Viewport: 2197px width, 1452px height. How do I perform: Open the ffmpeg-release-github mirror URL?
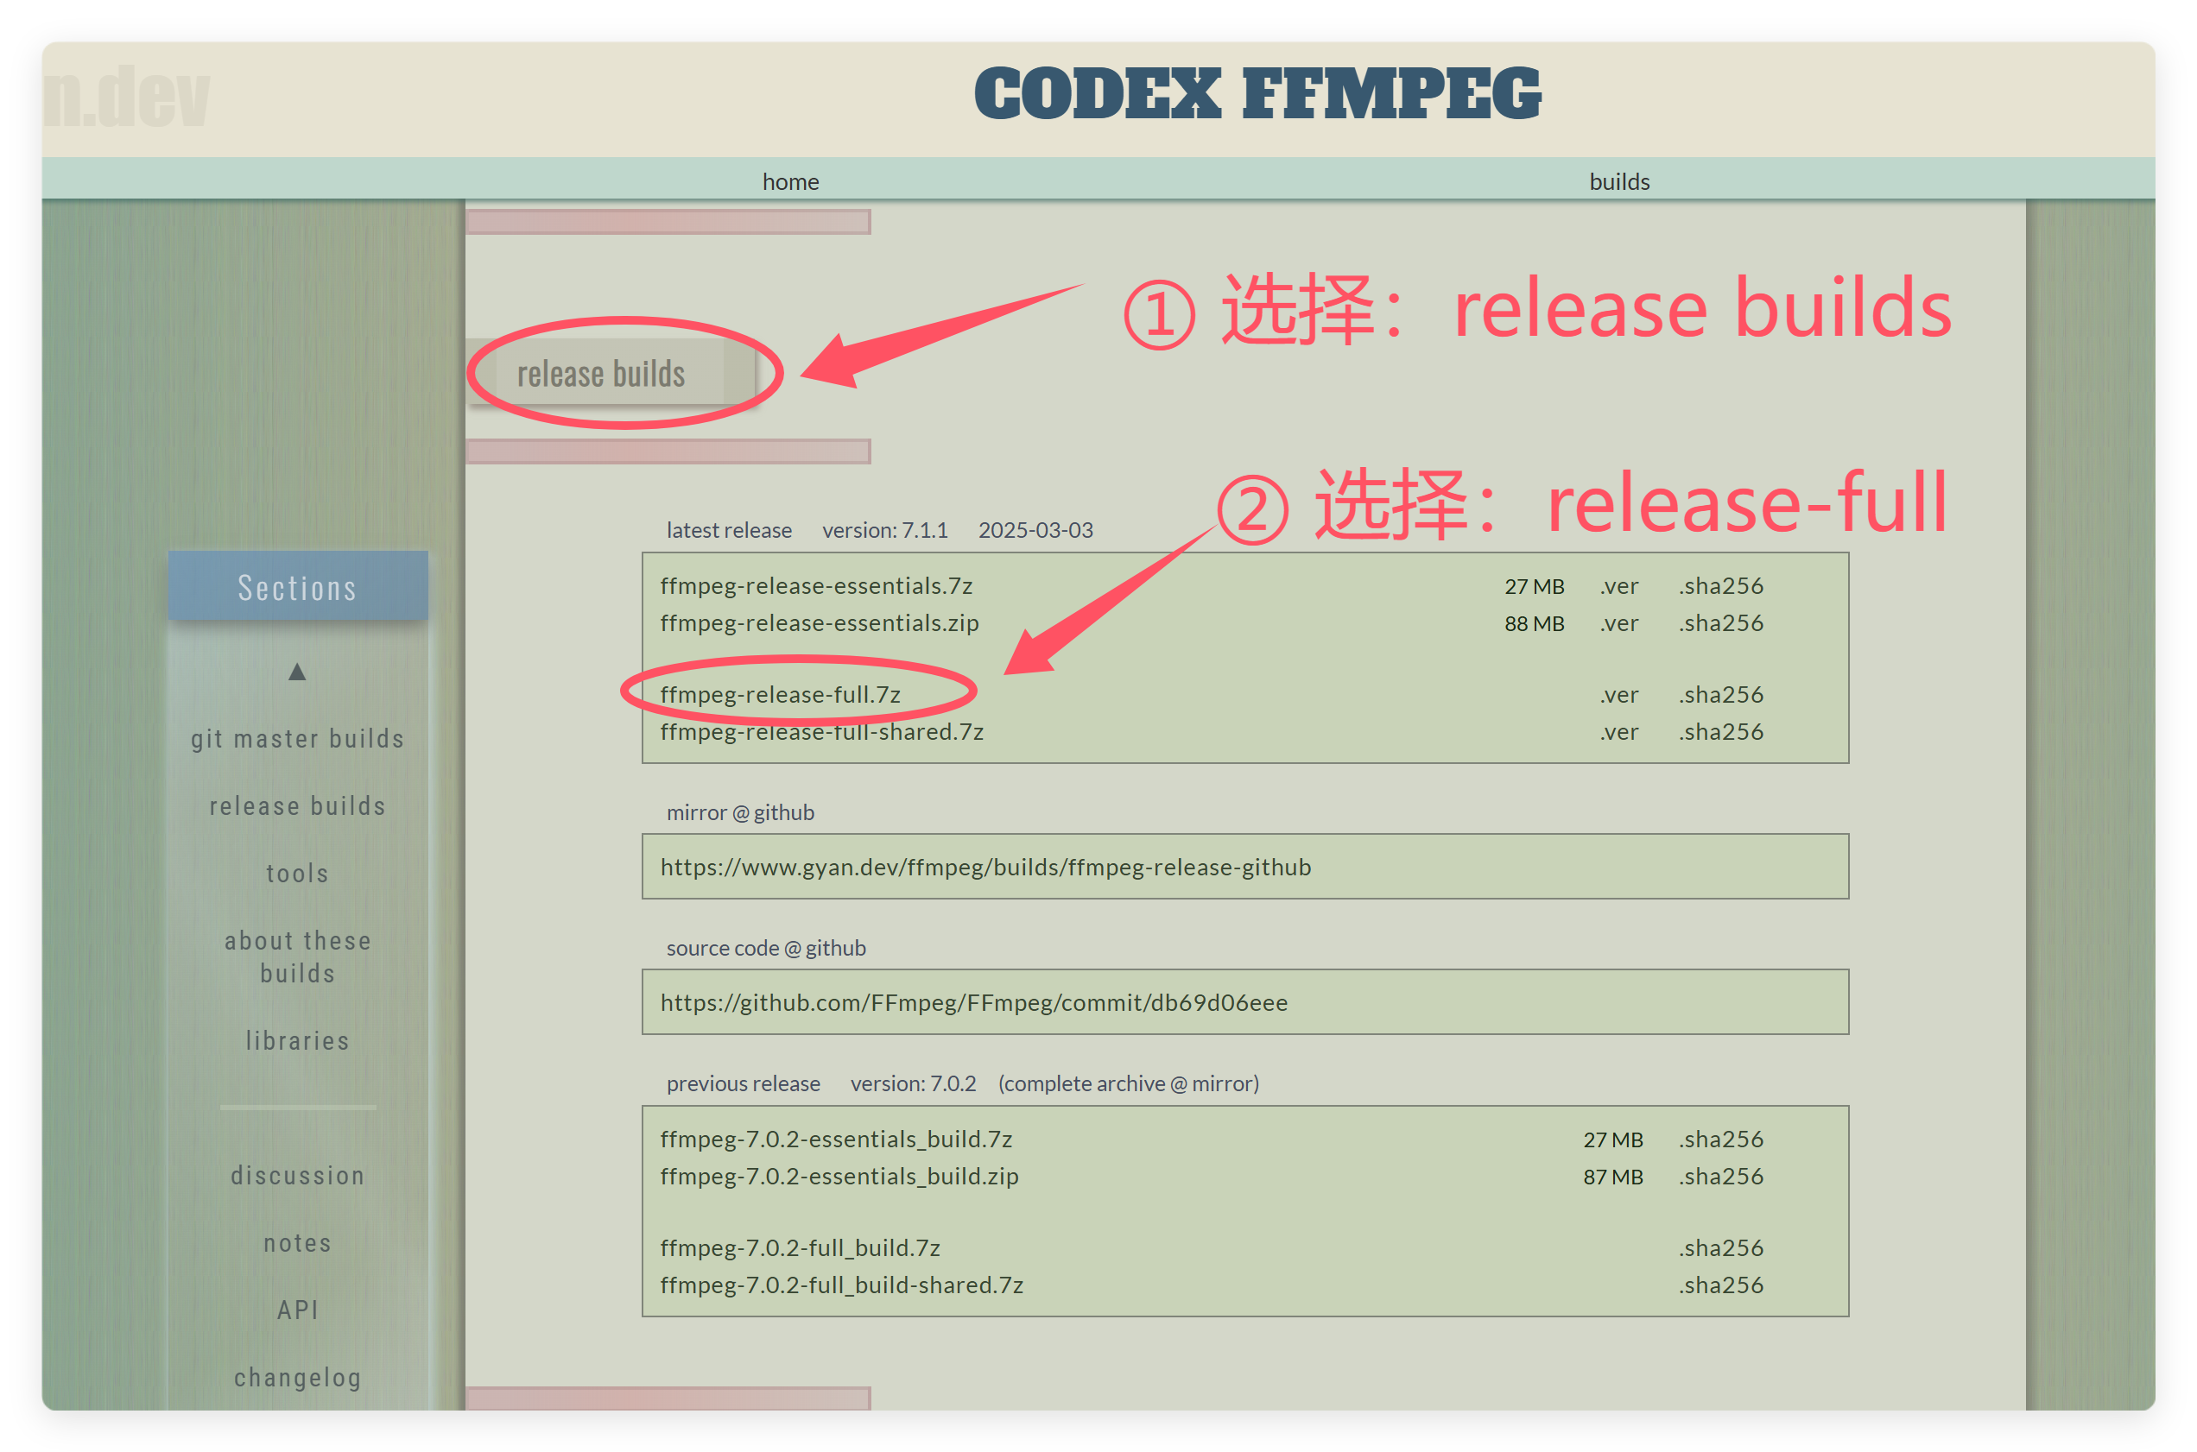[x=985, y=867]
